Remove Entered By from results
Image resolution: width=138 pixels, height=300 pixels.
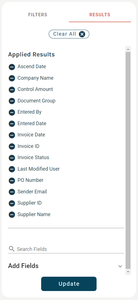point(12,112)
